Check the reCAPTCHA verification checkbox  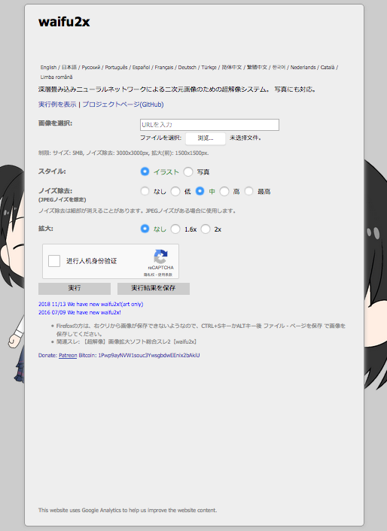click(54, 261)
